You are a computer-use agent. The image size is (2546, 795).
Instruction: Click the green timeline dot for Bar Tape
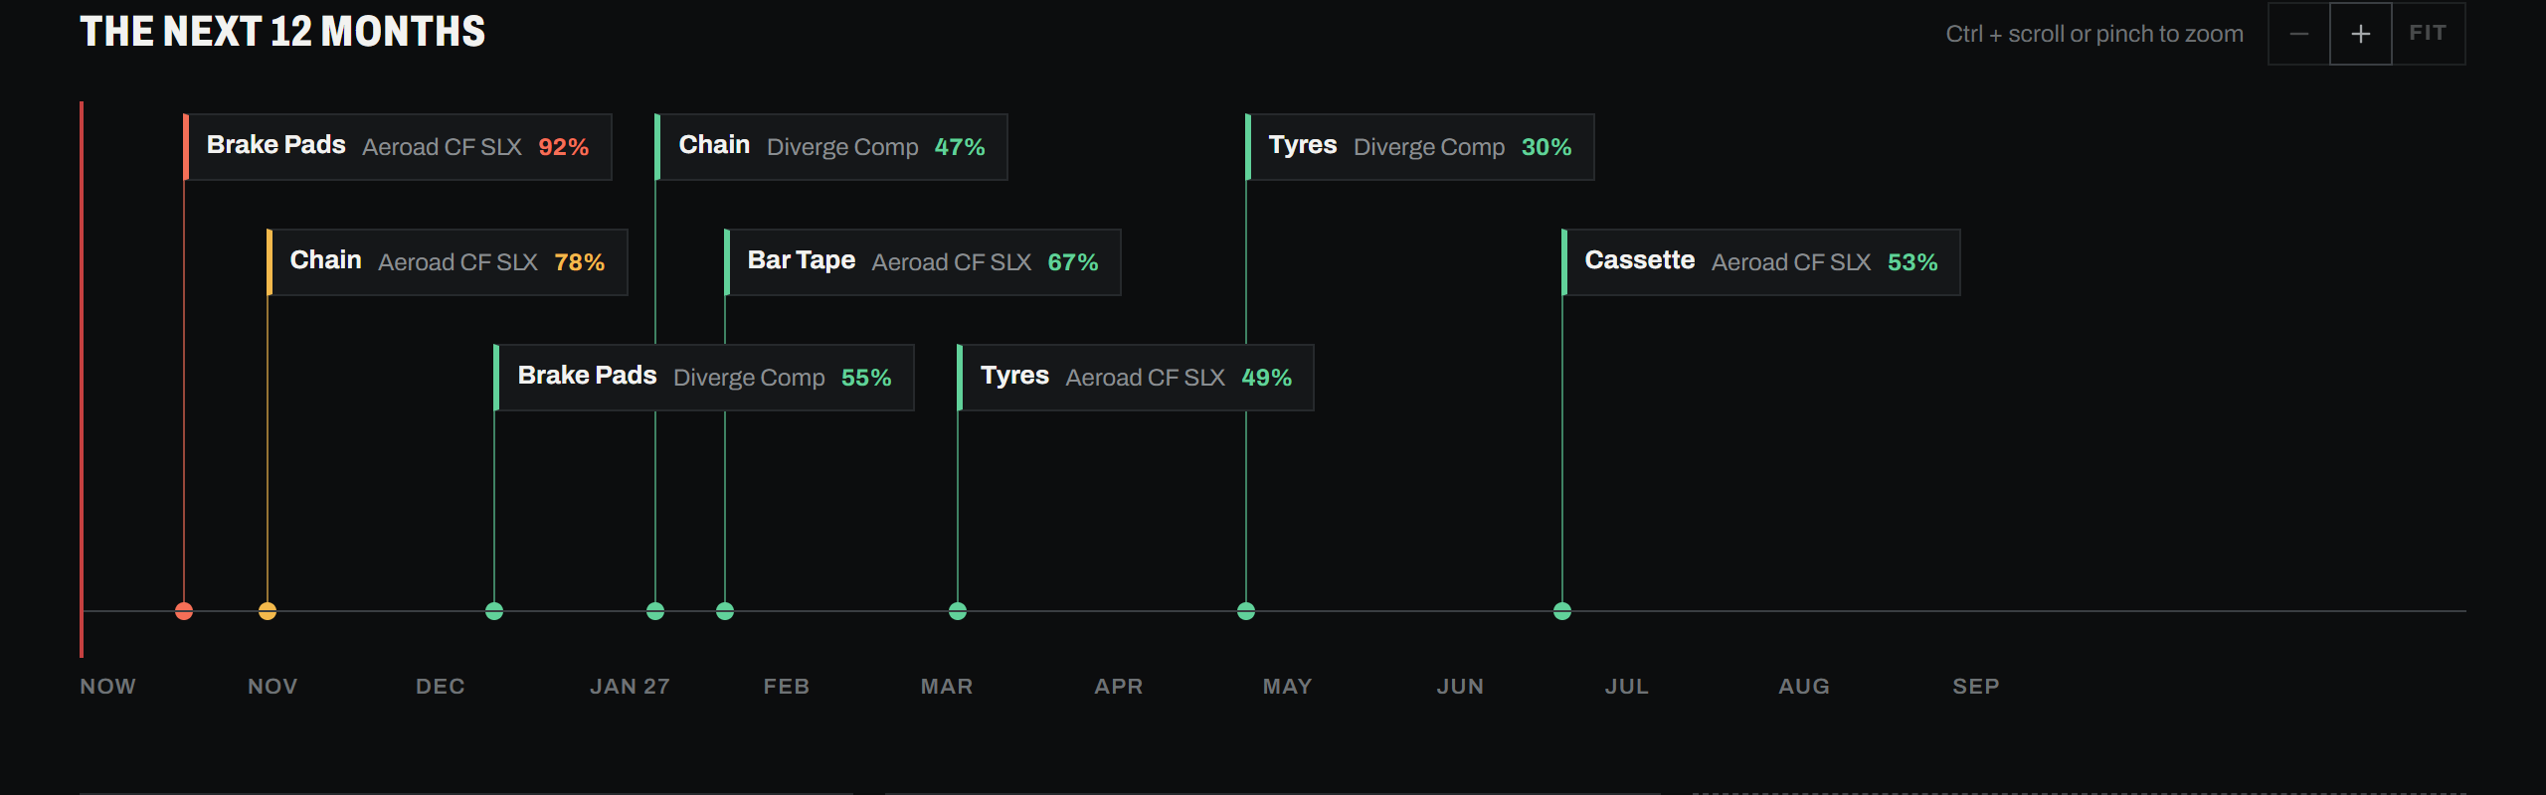725,611
